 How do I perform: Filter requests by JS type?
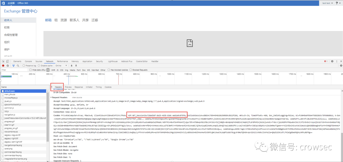tap(57, 70)
